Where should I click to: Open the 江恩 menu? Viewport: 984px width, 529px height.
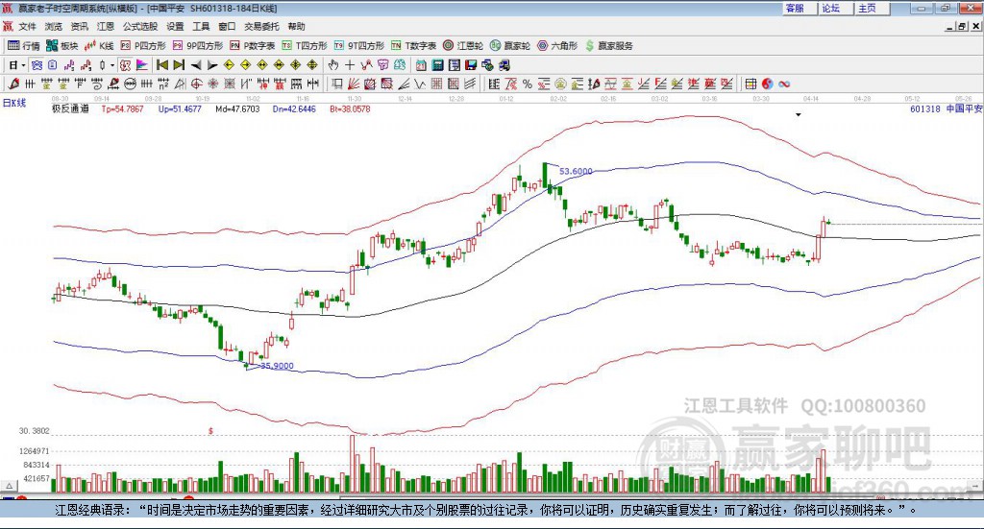[x=106, y=26]
